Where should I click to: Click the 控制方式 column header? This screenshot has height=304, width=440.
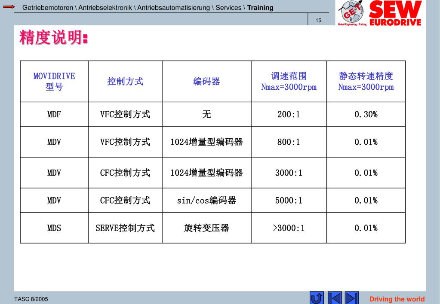point(125,81)
